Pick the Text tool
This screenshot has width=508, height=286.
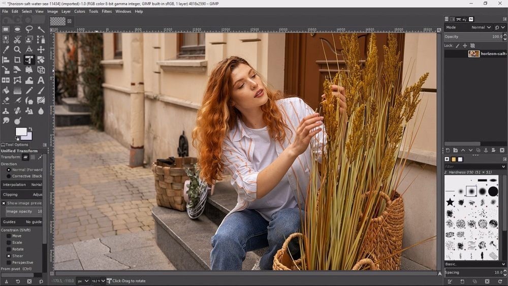point(41,80)
